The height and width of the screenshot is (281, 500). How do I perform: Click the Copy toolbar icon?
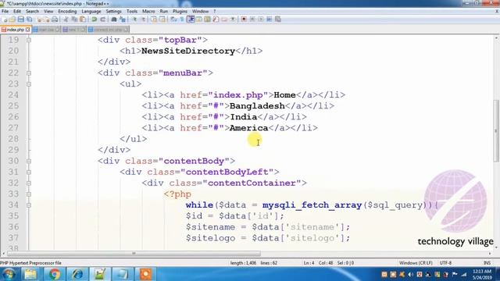(74, 20)
